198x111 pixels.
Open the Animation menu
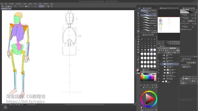[19, 4]
